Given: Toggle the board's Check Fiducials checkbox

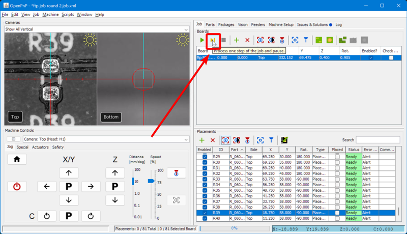Looking at the screenshot, I should click(x=391, y=58).
